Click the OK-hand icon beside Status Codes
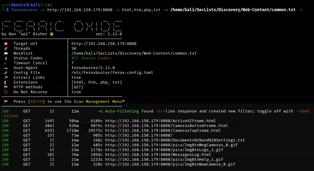314x171 pixels. 6,58
